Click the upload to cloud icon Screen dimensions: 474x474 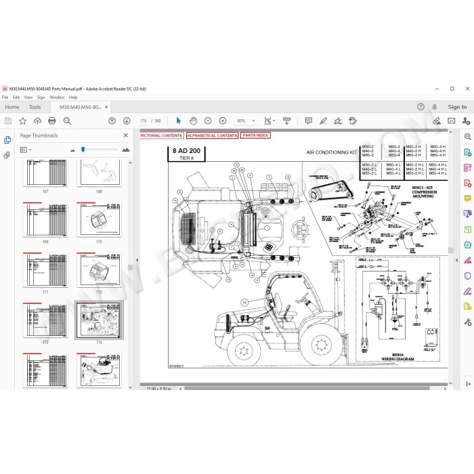pyautogui.click(x=37, y=121)
